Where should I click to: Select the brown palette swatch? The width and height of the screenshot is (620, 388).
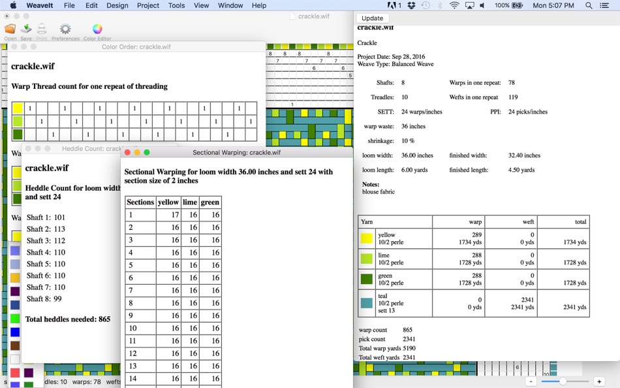(x=15, y=346)
